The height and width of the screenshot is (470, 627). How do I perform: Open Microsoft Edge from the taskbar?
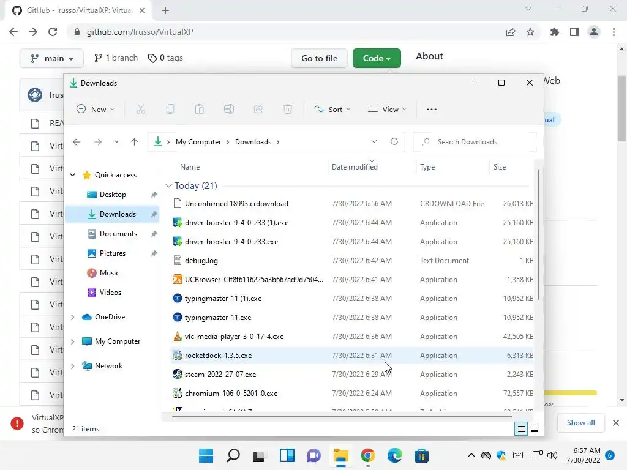coord(395,455)
